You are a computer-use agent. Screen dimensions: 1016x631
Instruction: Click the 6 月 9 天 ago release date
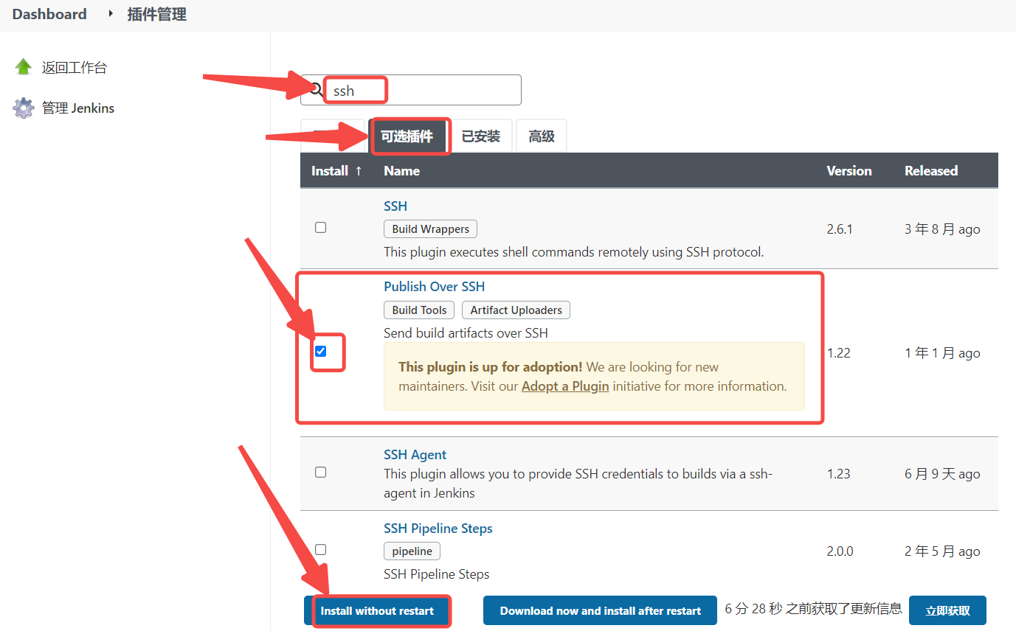point(942,474)
